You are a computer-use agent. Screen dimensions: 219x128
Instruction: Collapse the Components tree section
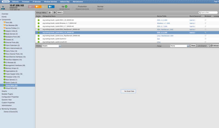(1, 20)
